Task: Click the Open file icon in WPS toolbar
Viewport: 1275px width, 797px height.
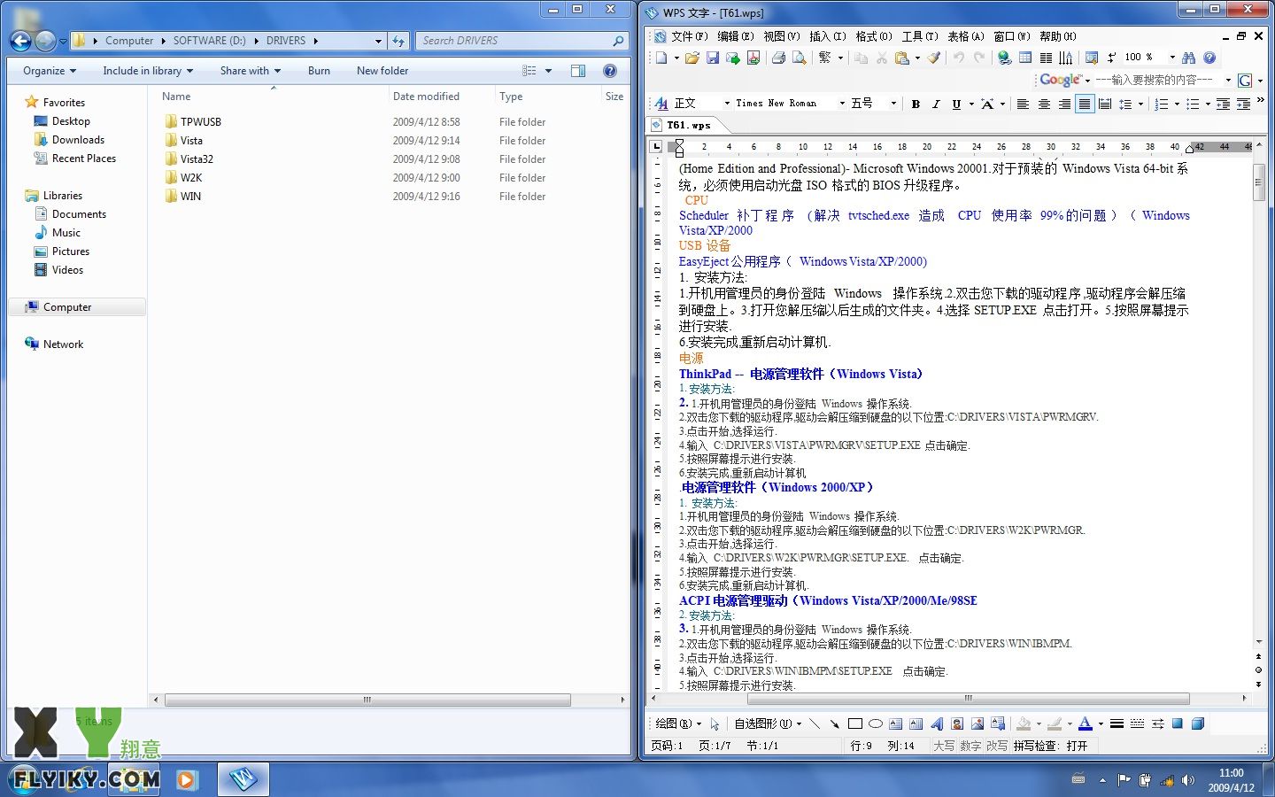Action: coord(692,58)
